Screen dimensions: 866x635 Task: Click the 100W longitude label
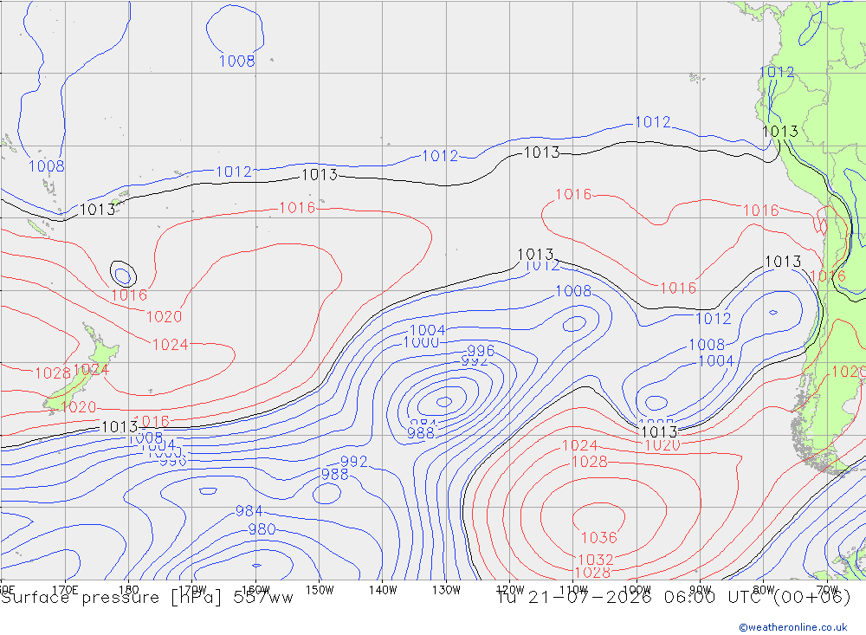[x=637, y=590]
